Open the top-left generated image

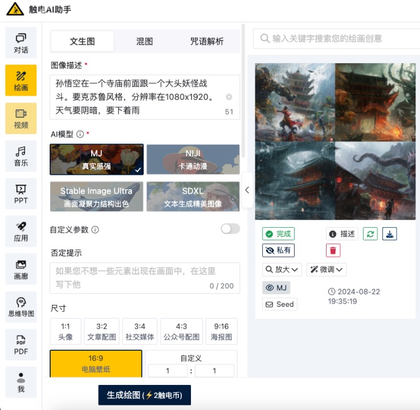[x=295, y=102]
